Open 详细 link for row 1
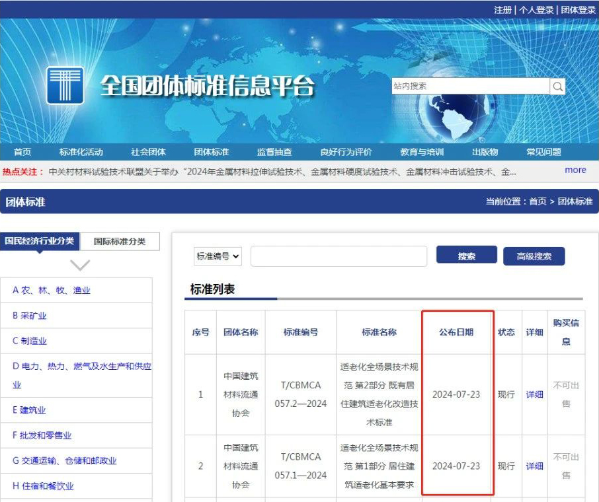The width and height of the screenshot is (599, 502). 534,394
